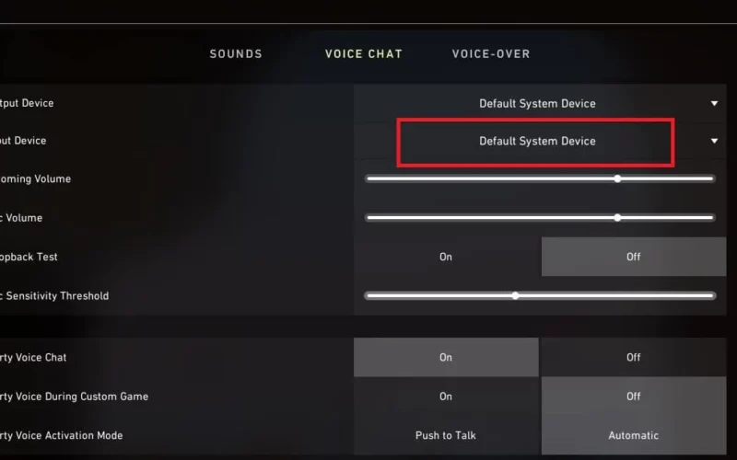Viewport: 737px width, 460px height.
Task: Click Default System Device for Output Device
Action: (537, 104)
